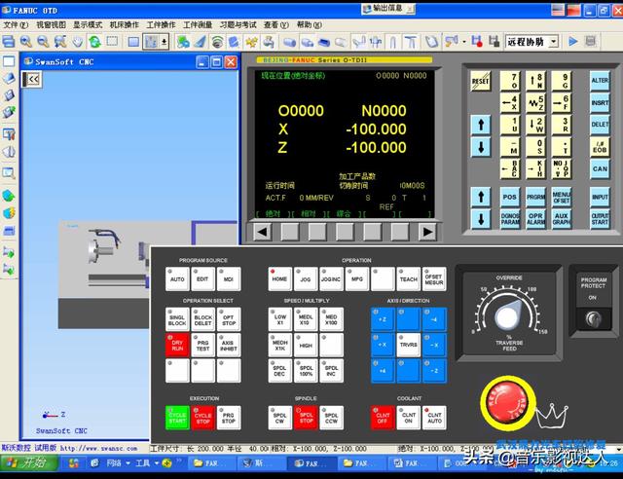Click the 7 O number key

tap(510, 81)
